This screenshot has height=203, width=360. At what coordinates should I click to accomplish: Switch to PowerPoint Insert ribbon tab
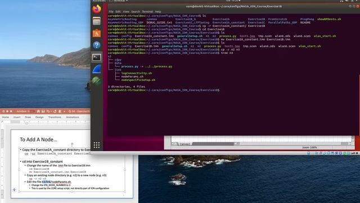pyautogui.click(x=17, y=117)
